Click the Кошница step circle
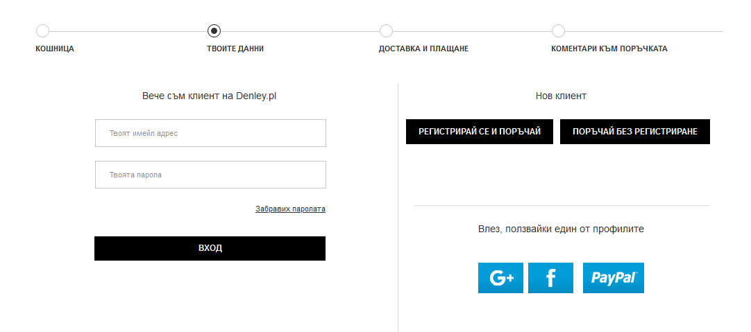The width and height of the screenshot is (751, 332). (x=42, y=31)
